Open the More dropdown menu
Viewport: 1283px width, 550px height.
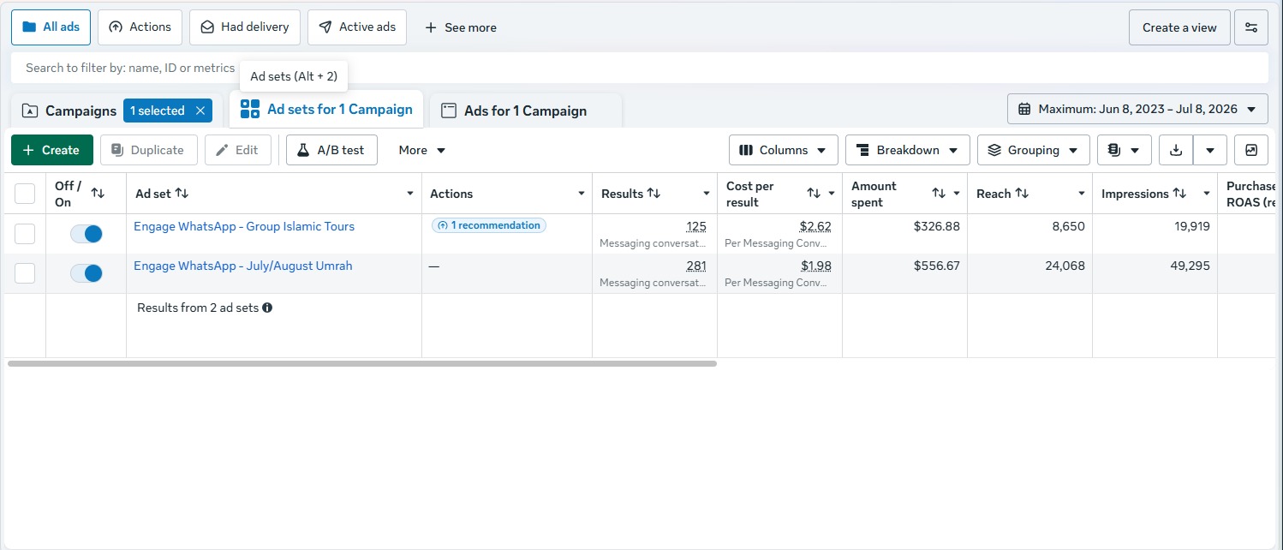422,150
